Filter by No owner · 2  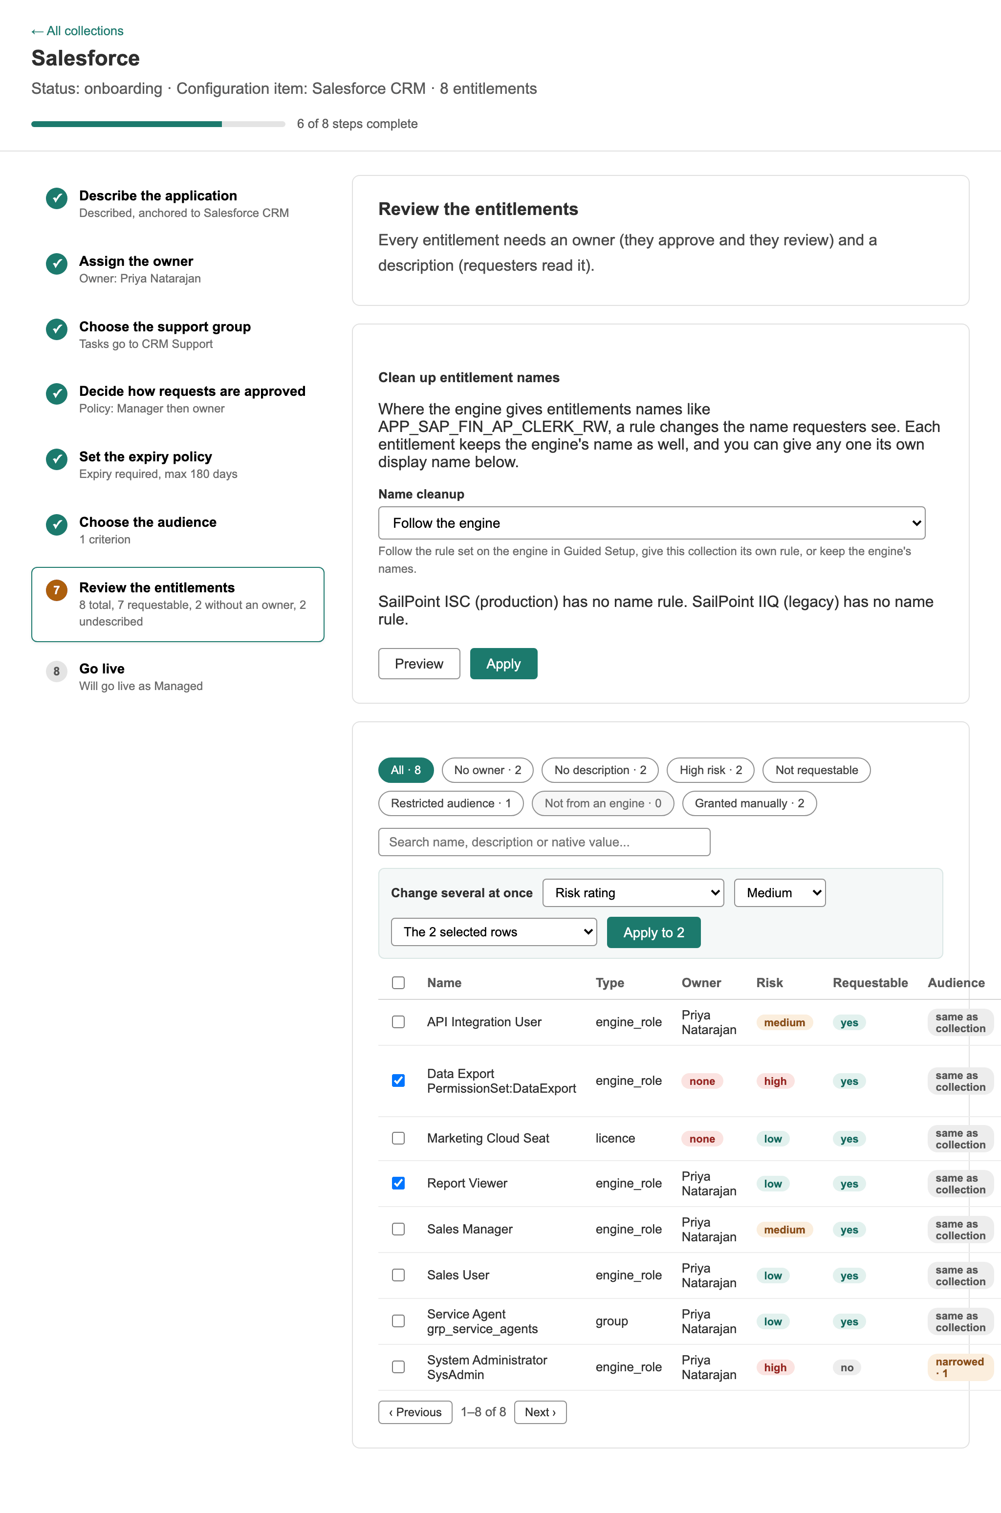click(x=488, y=770)
